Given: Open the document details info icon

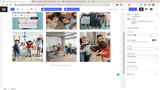Looking at the screenshot, I should point(31,9).
